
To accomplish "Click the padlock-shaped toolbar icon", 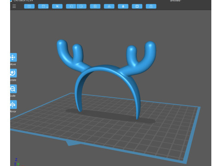I will coord(151,6).
